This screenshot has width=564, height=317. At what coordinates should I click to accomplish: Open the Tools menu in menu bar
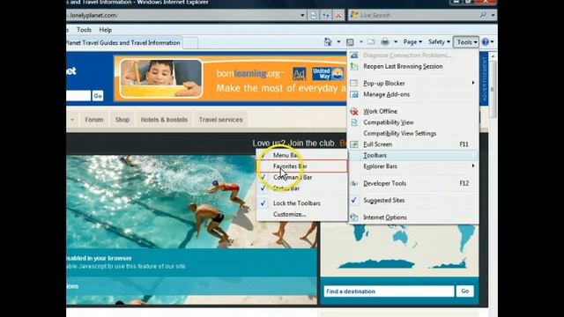click(84, 30)
